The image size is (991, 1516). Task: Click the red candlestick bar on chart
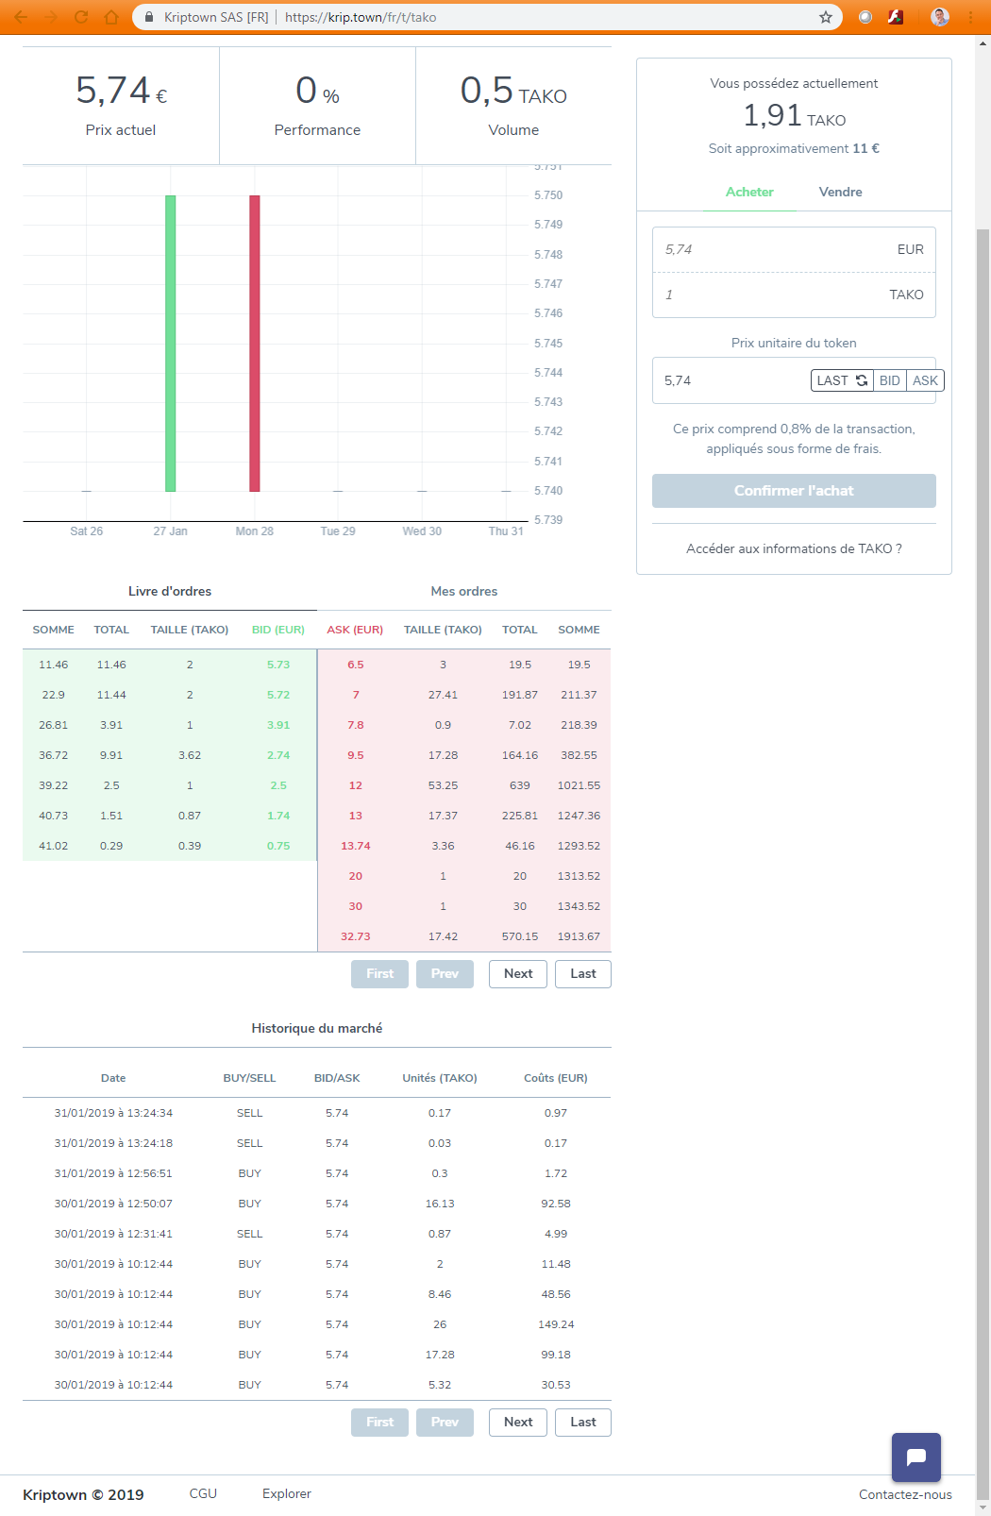tap(255, 344)
